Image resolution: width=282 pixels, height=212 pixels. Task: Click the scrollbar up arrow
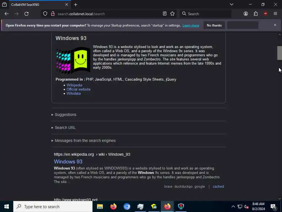[280, 35]
